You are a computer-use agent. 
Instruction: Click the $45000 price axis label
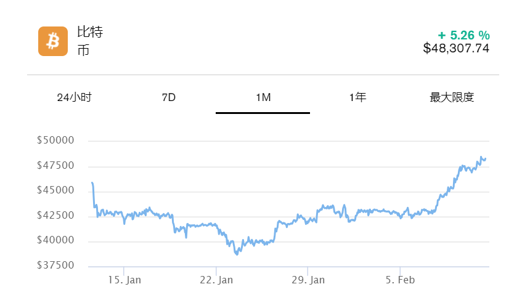[x=55, y=190]
